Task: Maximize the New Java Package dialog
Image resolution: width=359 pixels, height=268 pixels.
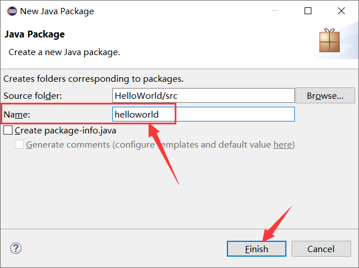Action: (x=308, y=11)
